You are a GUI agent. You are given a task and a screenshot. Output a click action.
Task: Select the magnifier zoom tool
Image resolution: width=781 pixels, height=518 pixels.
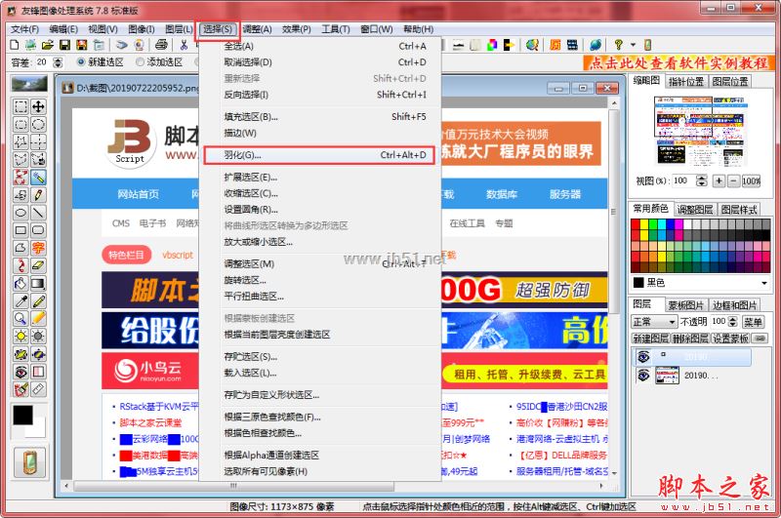point(21,318)
